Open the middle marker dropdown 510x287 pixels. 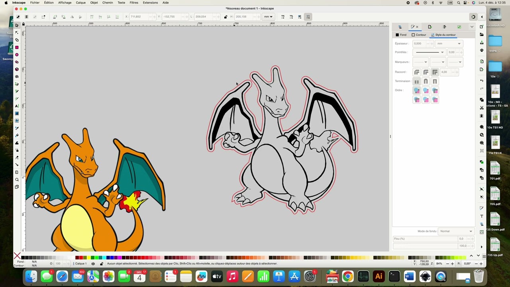click(438, 62)
